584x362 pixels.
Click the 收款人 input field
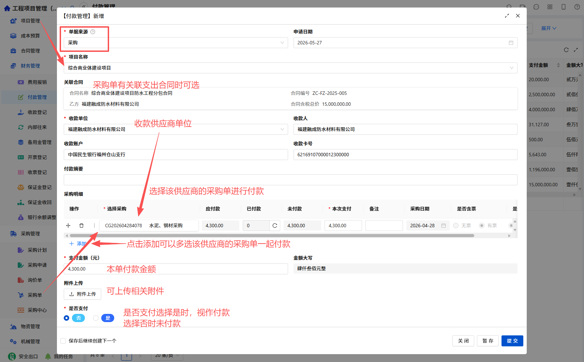coord(405,129)
